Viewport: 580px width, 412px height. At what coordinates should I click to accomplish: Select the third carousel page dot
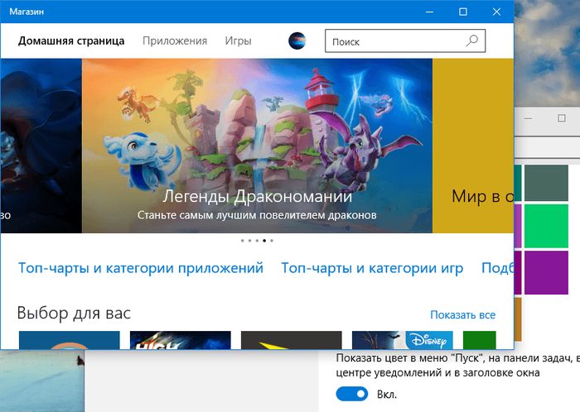point(257,241)
